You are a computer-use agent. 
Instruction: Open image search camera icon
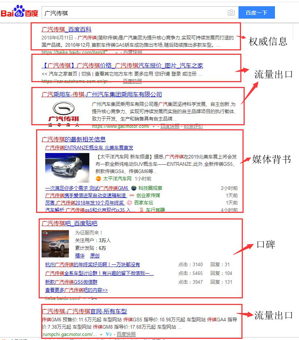(x=231, y=12)
